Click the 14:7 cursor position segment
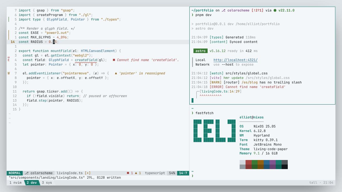The height and width of the screenshot is (192, 342). (x=183, y=173)
